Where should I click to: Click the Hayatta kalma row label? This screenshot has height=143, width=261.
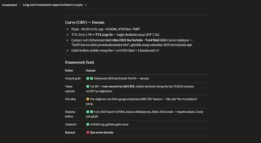click(x=70, y=114)
